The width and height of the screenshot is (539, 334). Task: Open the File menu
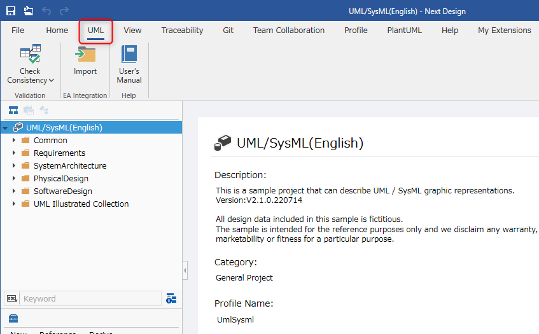18,31
